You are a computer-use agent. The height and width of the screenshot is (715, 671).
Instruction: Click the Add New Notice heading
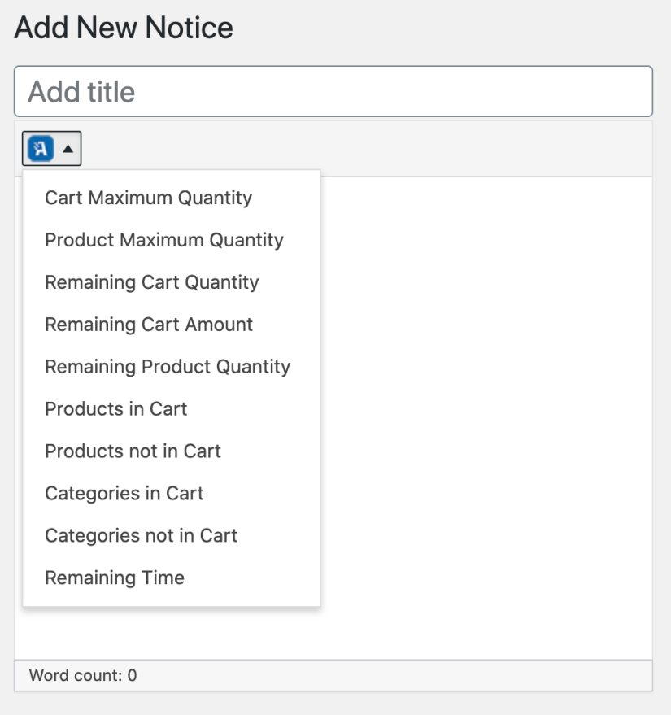pos(124,28)
